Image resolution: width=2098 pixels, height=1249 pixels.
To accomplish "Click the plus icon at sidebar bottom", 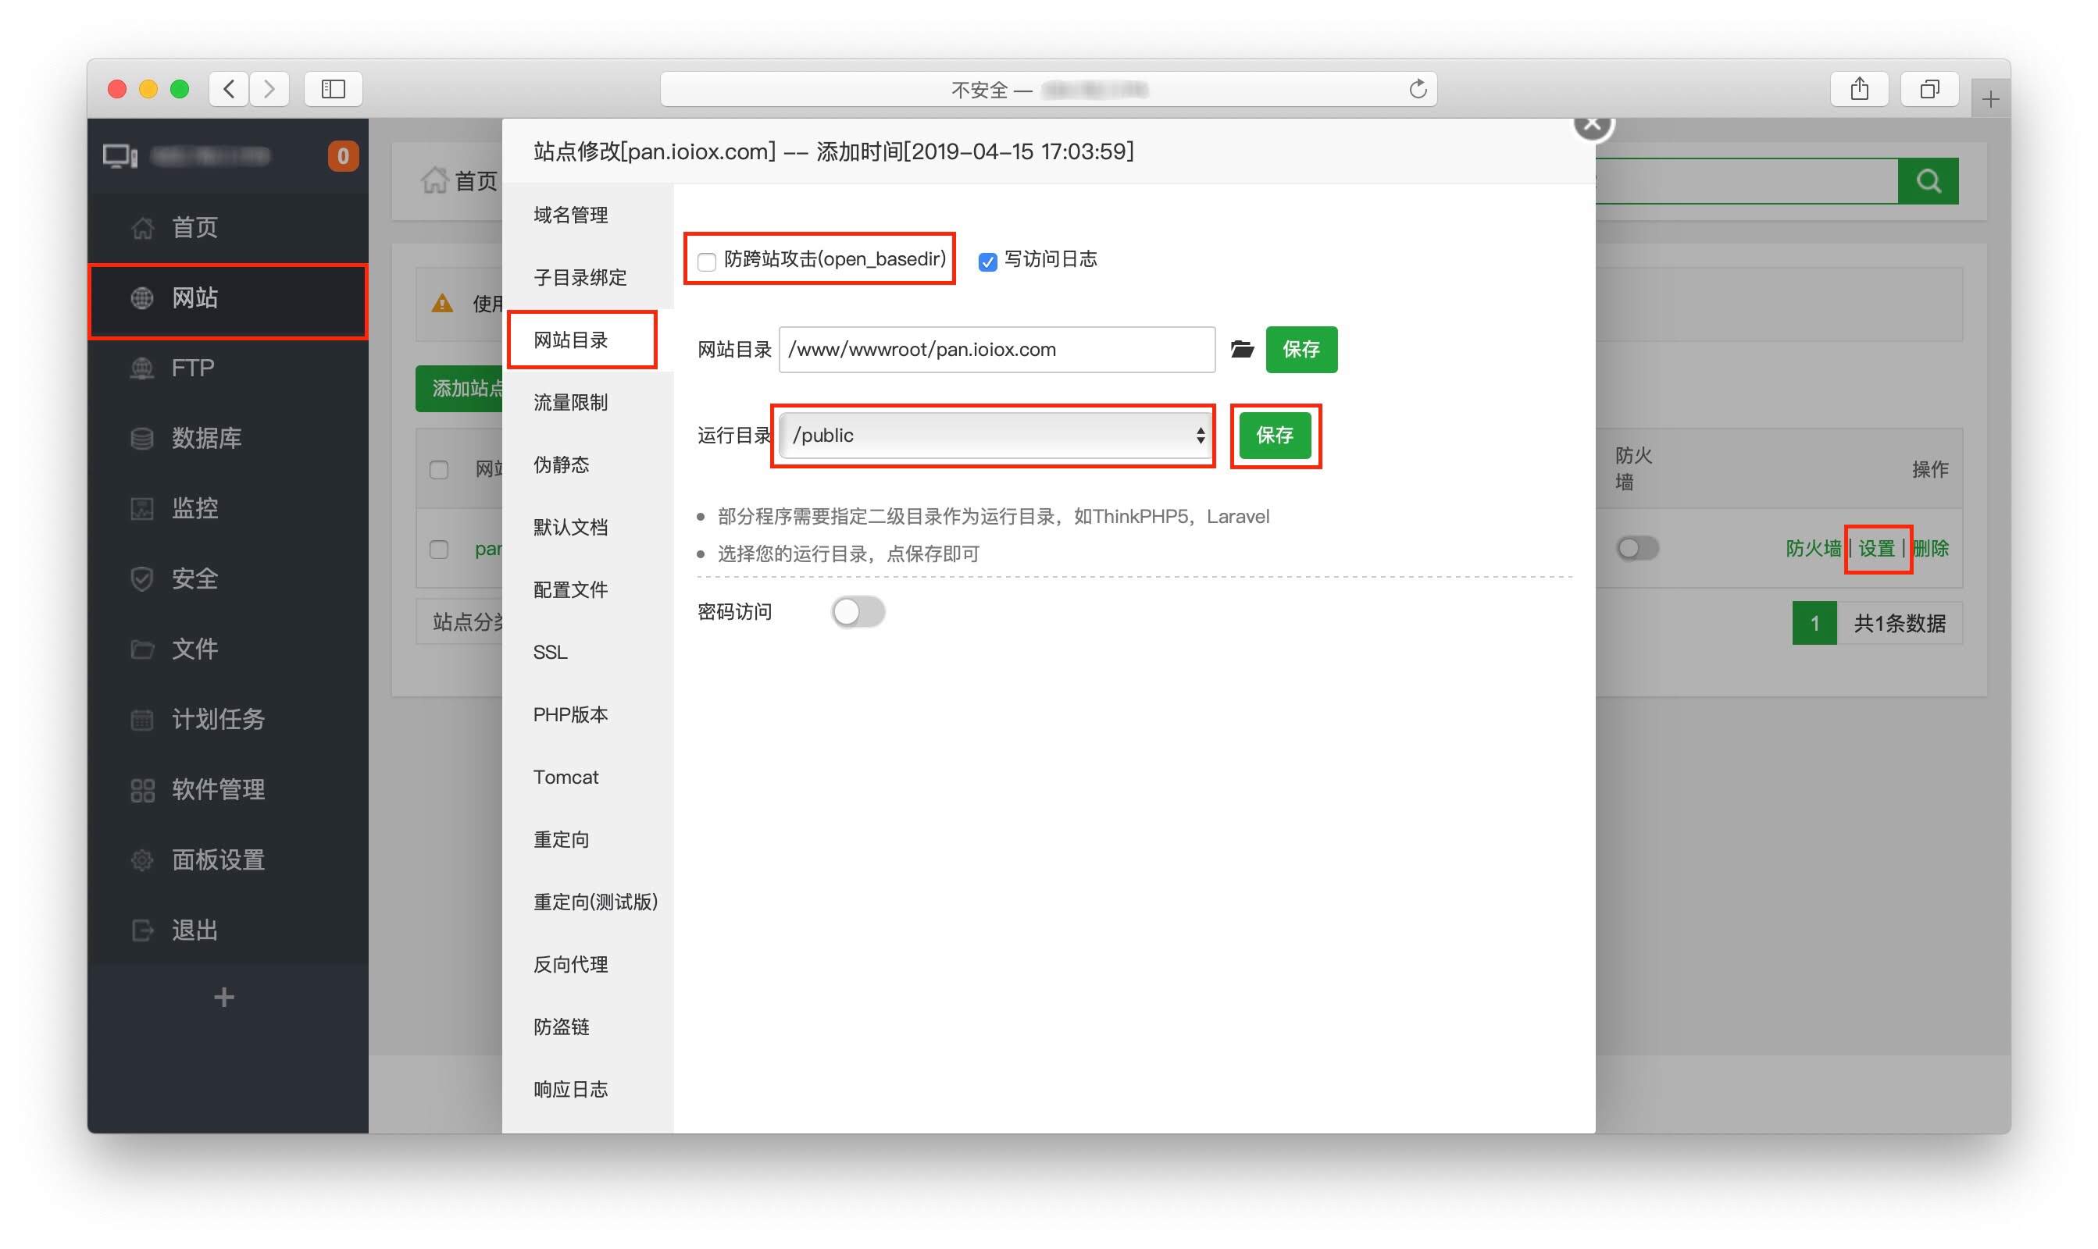I will tap(224, 998).
